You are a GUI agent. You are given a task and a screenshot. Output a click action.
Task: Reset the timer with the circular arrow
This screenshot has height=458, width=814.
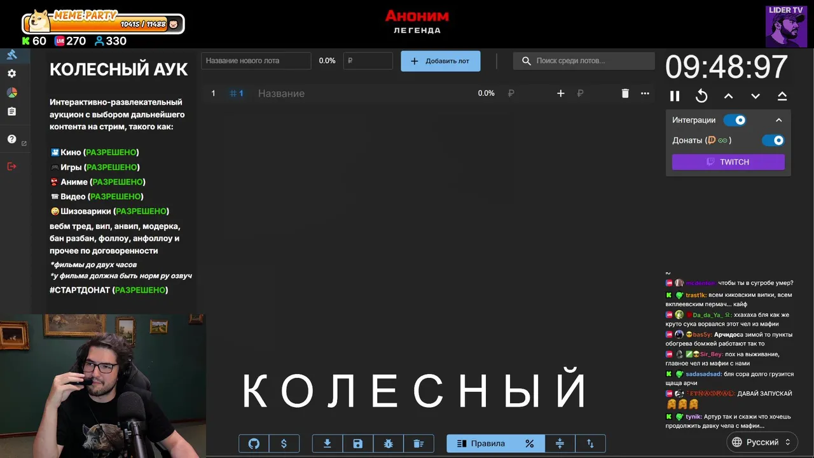(x=701, y=96)
